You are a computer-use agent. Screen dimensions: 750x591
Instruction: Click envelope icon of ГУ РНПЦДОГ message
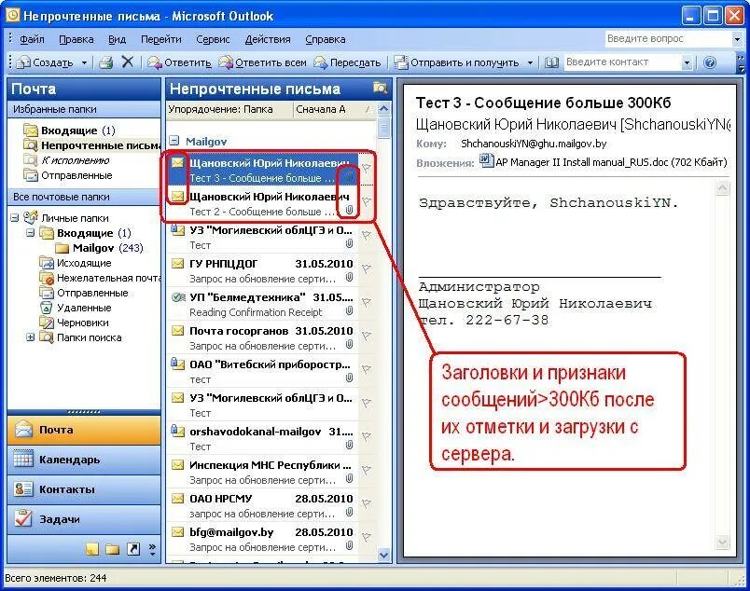177,264
